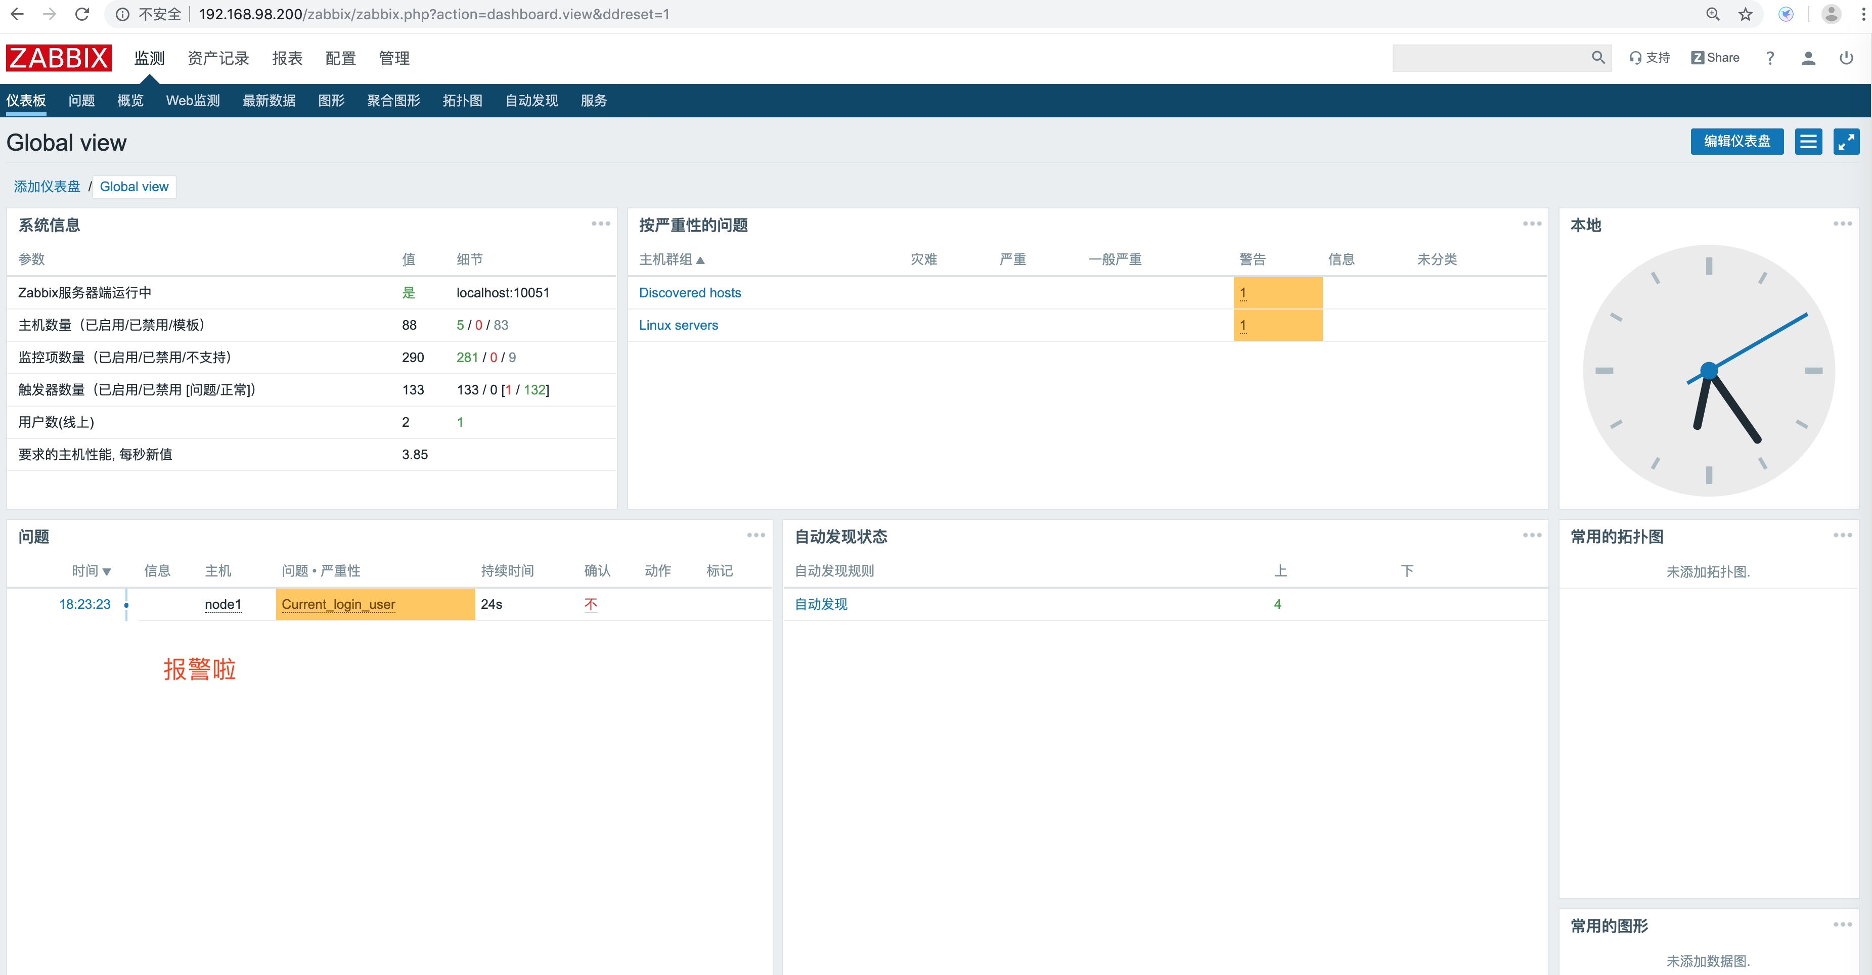Open the dashboard list menu icon
Image resolution: width=1872 pixels, height=975 pixels.
(1808, 142)
